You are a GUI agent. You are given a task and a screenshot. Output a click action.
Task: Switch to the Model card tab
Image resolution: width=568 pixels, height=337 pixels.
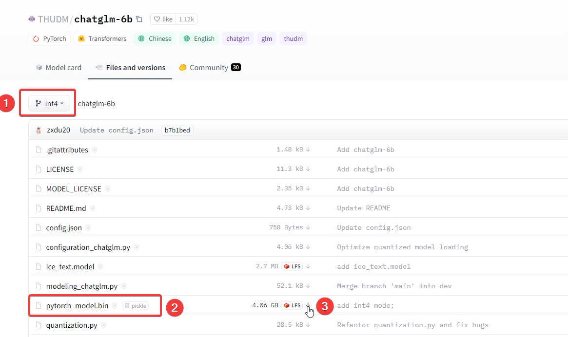point(59,68)
